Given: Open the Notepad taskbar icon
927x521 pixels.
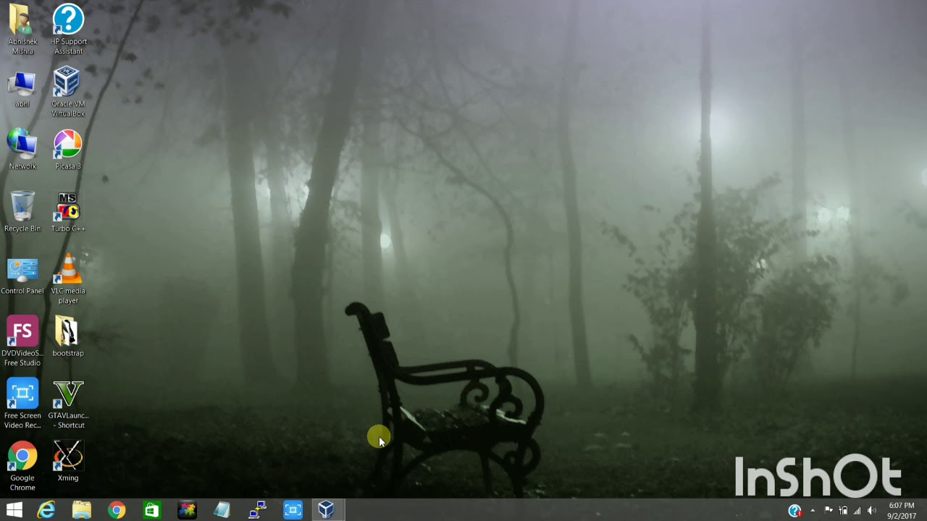Looking at the screenshot, I should click(222, 510).
